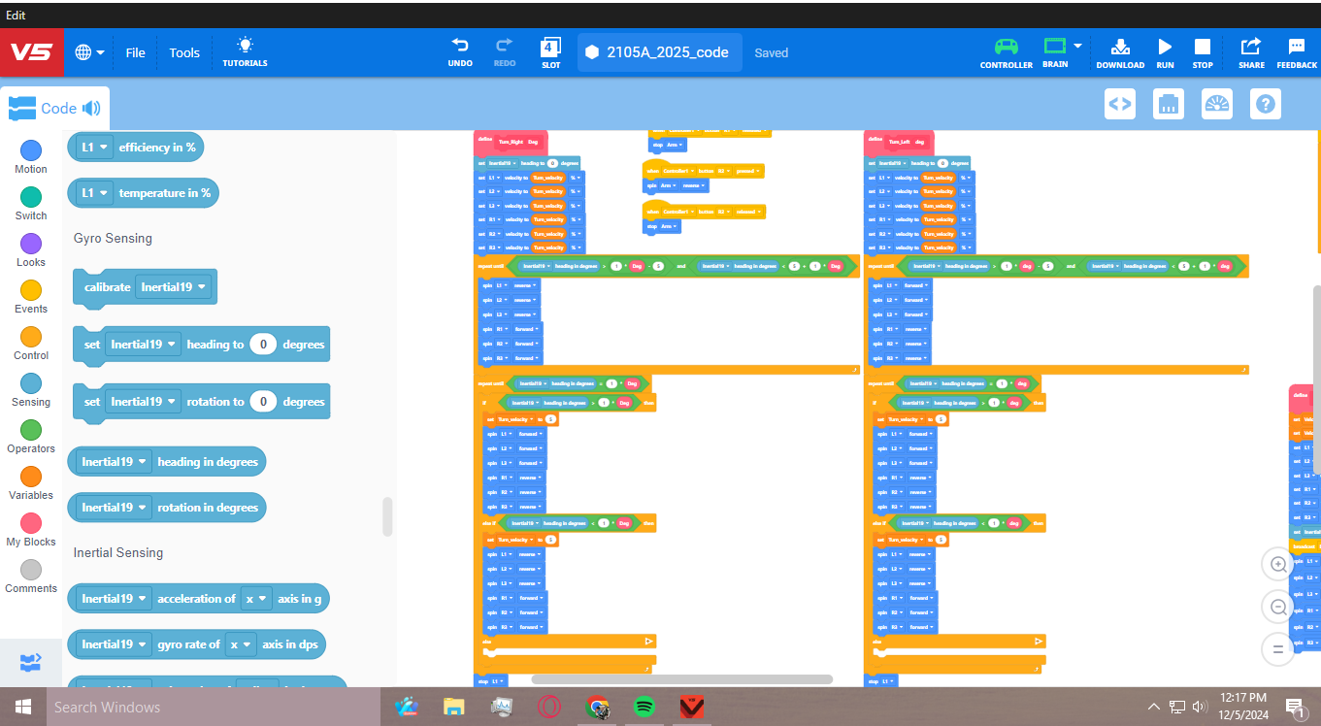Select the Motion blocks category

(30, 155)
